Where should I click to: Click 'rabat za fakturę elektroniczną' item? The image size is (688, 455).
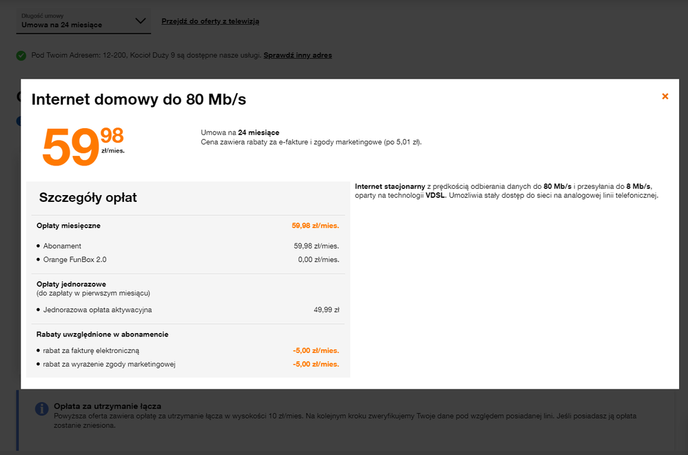[x=91, y=351]
